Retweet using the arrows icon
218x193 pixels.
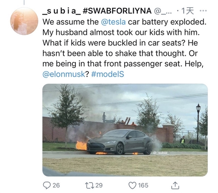(89, 185)
